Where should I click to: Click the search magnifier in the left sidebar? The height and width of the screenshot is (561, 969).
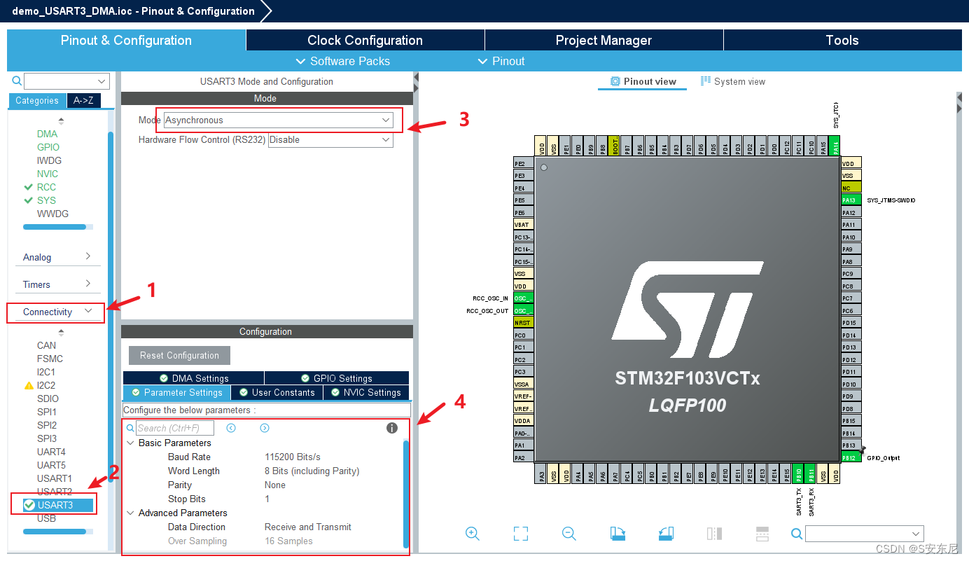pyautogui.click(x=15, y=81)
